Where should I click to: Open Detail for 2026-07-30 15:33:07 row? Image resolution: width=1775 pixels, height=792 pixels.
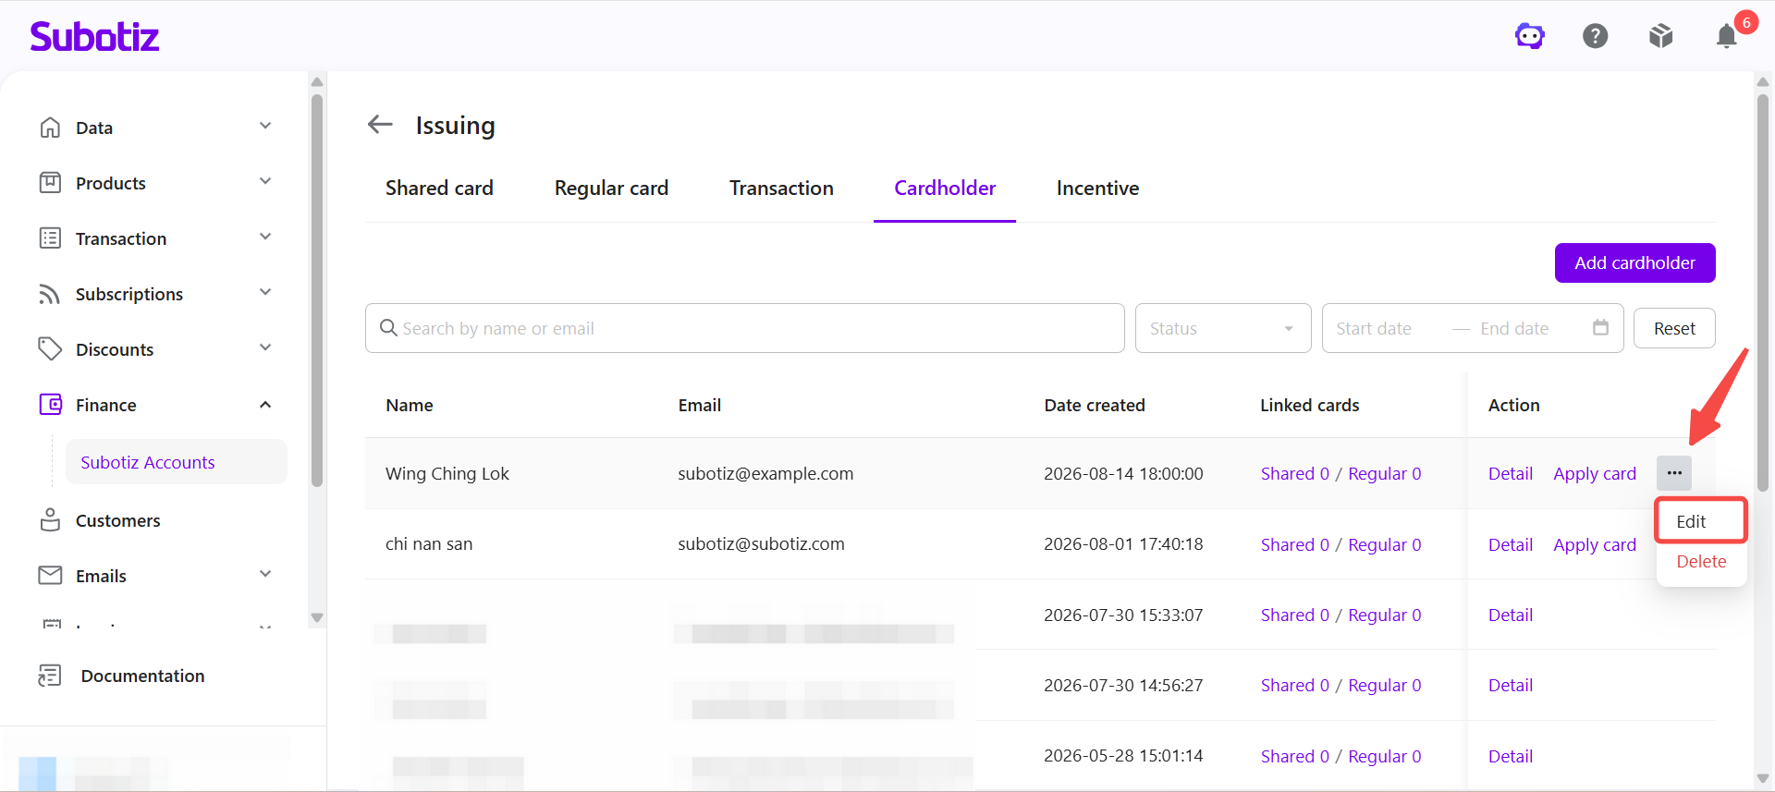tap(1511, 615)
